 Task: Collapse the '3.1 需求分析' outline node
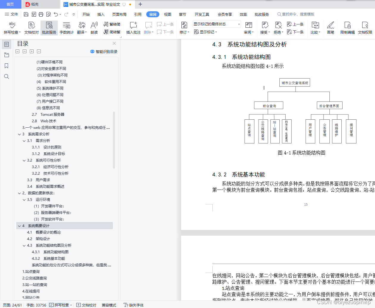[24, 141]
